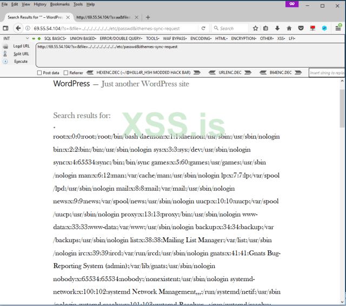Expand HTML menu in HackBar
Screen dimensions: 346x306
tap(221, 38)
